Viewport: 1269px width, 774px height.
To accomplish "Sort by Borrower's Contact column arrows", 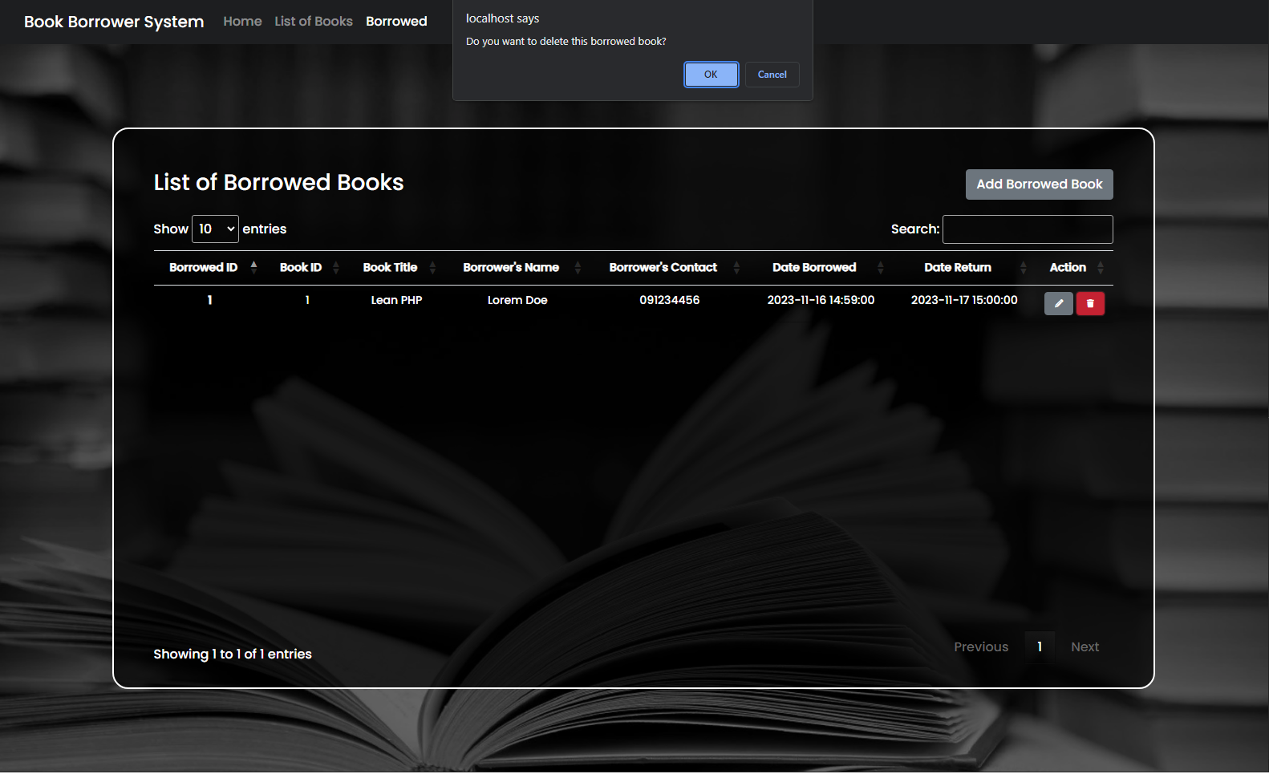I will [x=736, y=267].
